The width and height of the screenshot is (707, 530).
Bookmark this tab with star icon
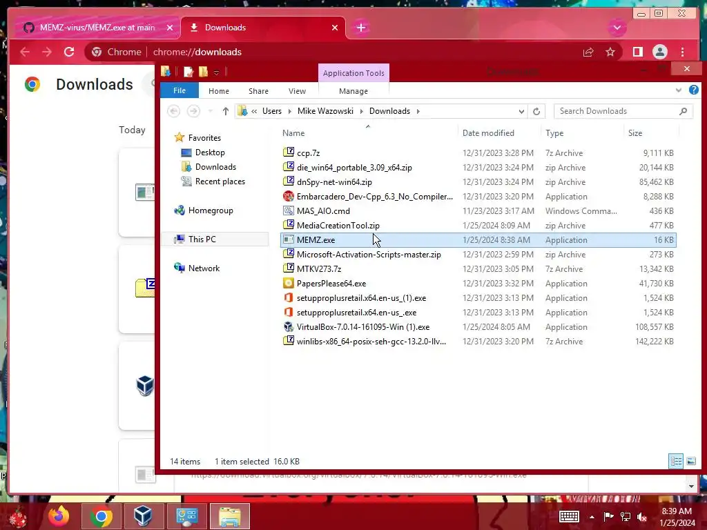point(610,52)
